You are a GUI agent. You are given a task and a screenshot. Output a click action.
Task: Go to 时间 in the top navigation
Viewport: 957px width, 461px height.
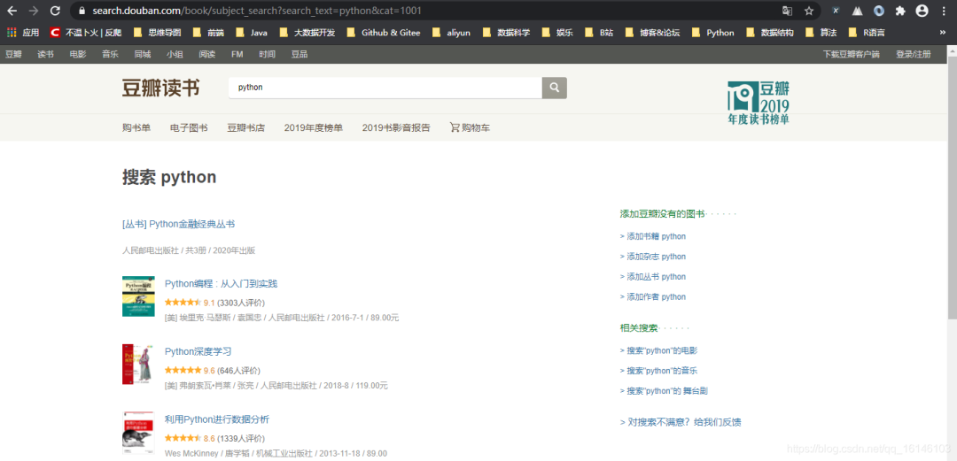coord(267,54)
